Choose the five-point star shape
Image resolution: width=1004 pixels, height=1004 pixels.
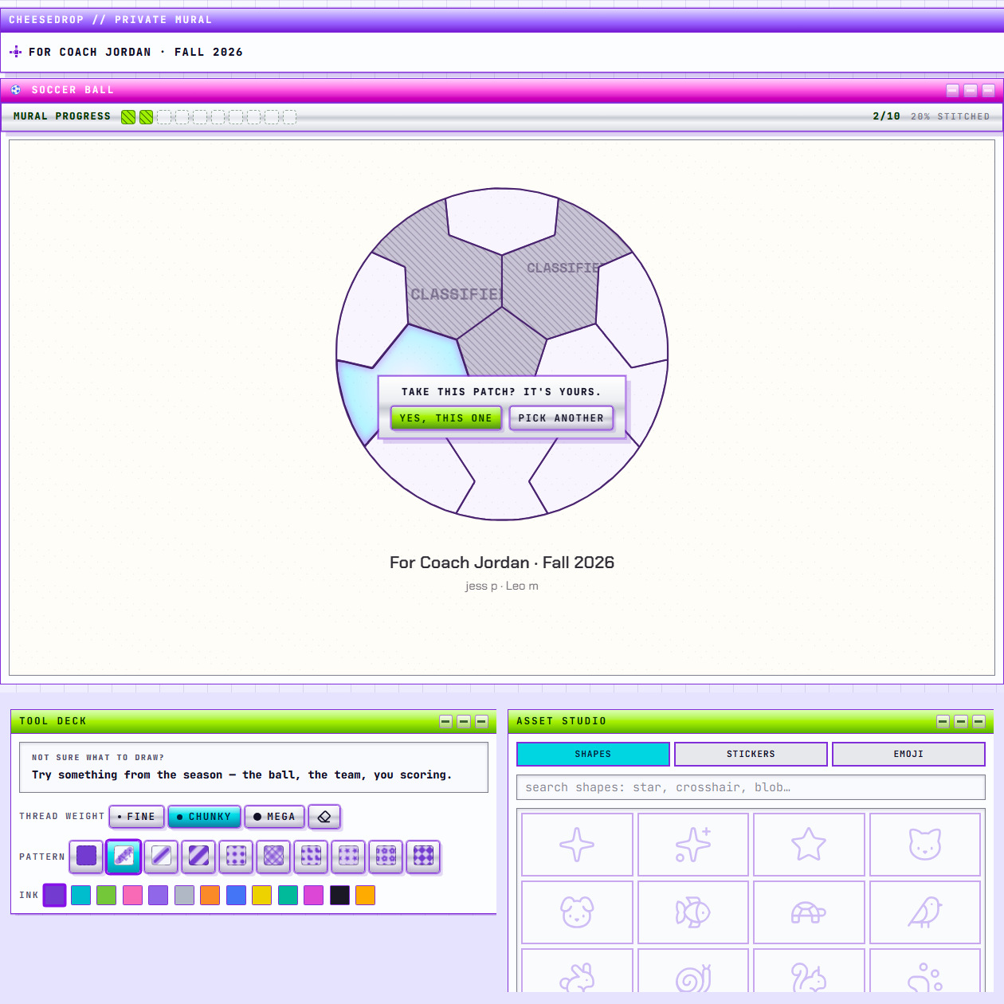809,845
